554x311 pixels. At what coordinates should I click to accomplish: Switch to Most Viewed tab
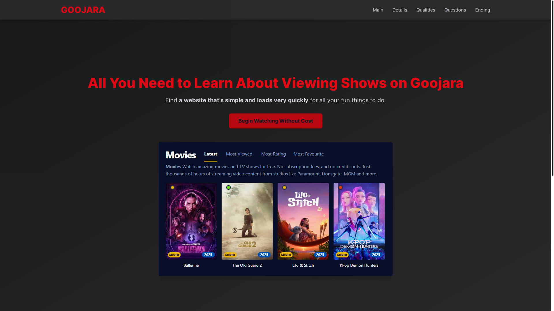pos(239,154)
